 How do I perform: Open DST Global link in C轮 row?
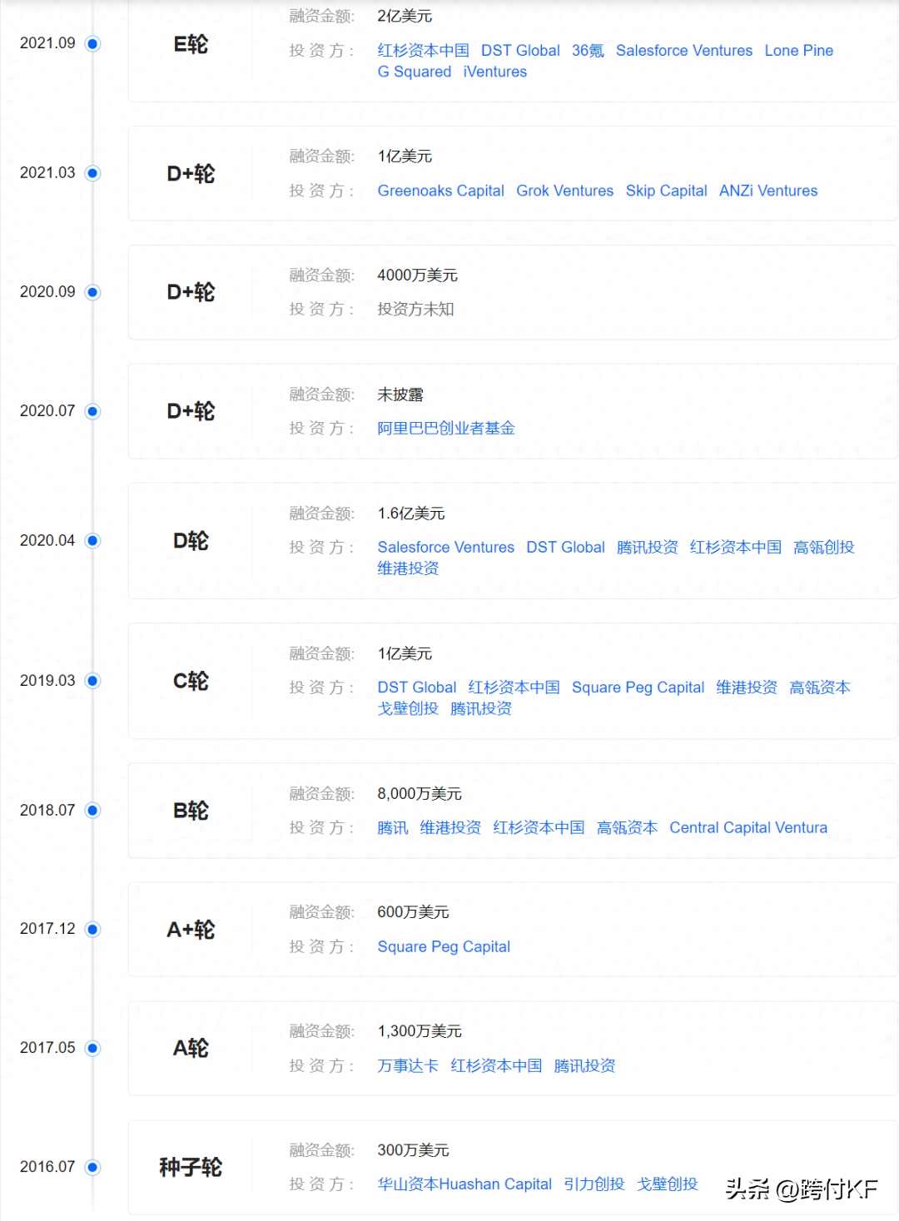(417, 687)
